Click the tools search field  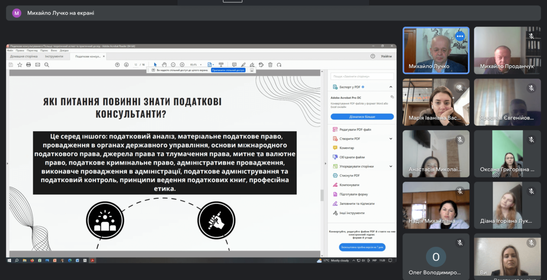click(362, 76)
